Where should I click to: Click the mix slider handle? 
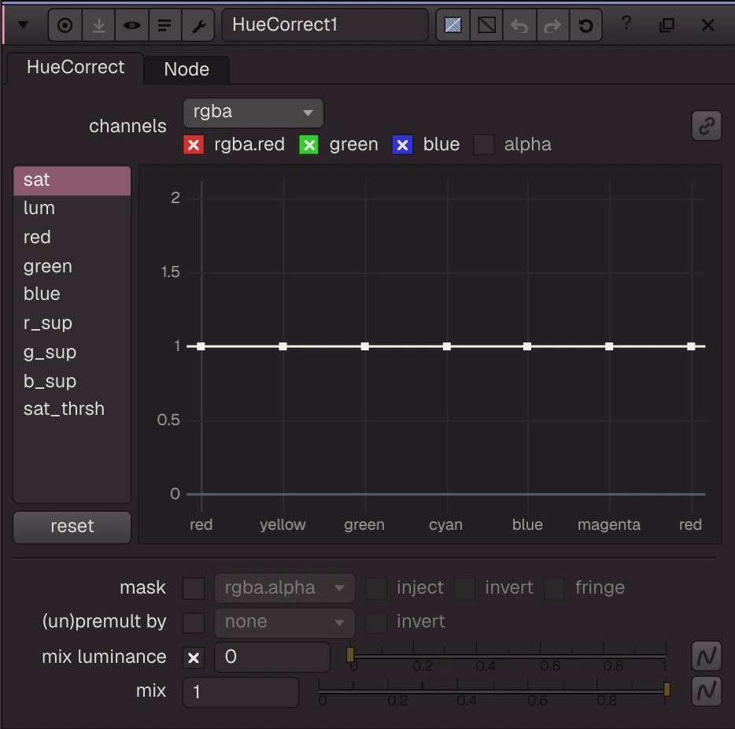click(x=667, y=689)
